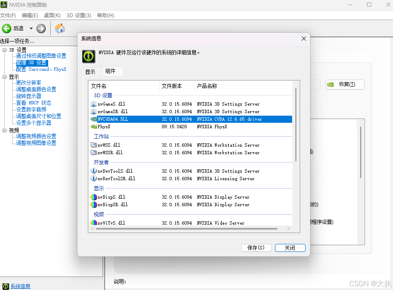This screenshot has width=393, height=290.
Task: Click the 文件版本 column header
Action: coord(177,86)
